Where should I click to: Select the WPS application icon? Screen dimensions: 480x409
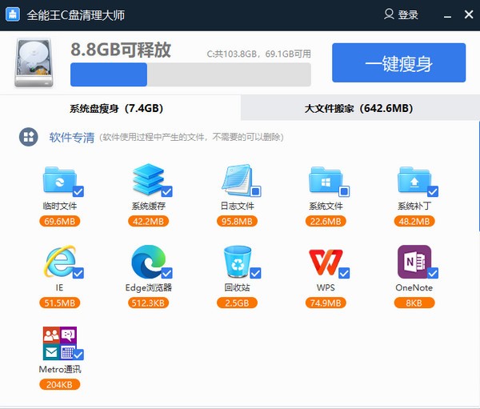(x=325, y=262)
